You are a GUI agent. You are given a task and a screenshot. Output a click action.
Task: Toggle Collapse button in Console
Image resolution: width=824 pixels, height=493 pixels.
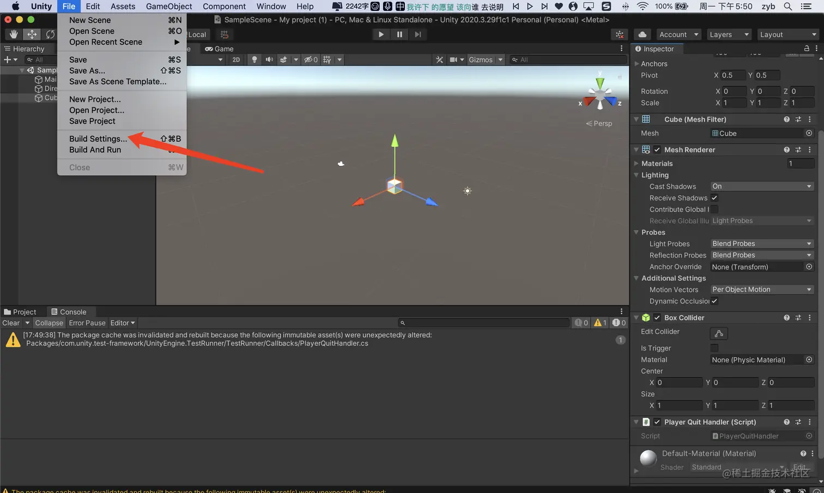coord(49,323)
